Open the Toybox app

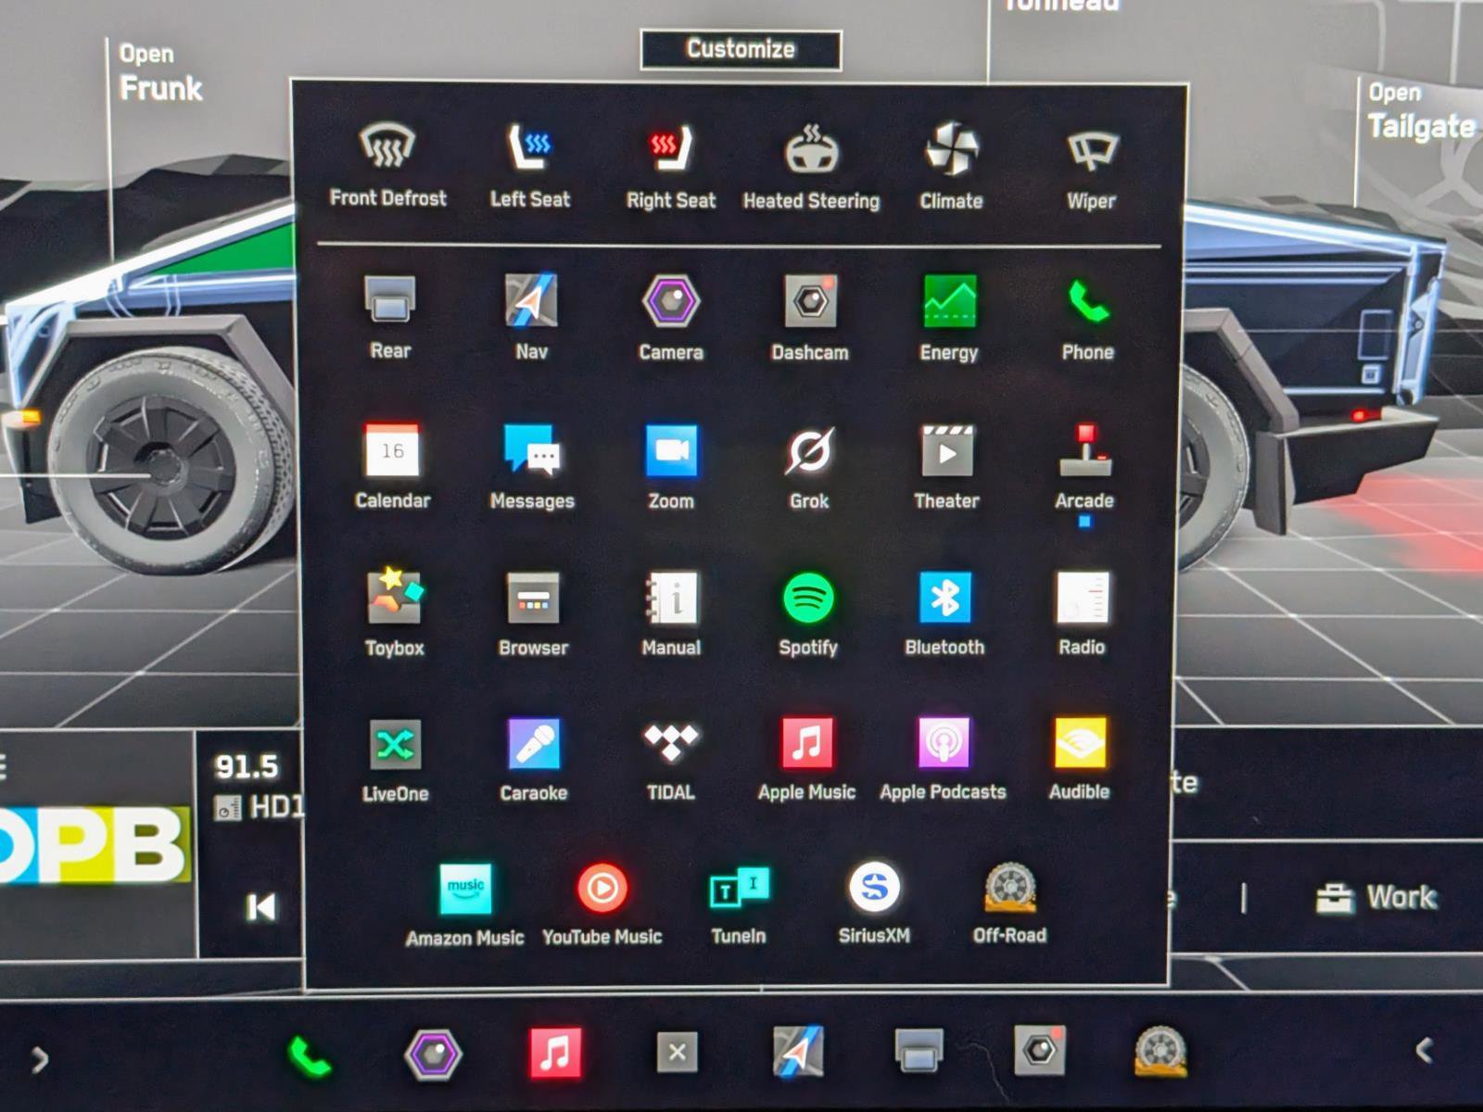tap(394, 612)
